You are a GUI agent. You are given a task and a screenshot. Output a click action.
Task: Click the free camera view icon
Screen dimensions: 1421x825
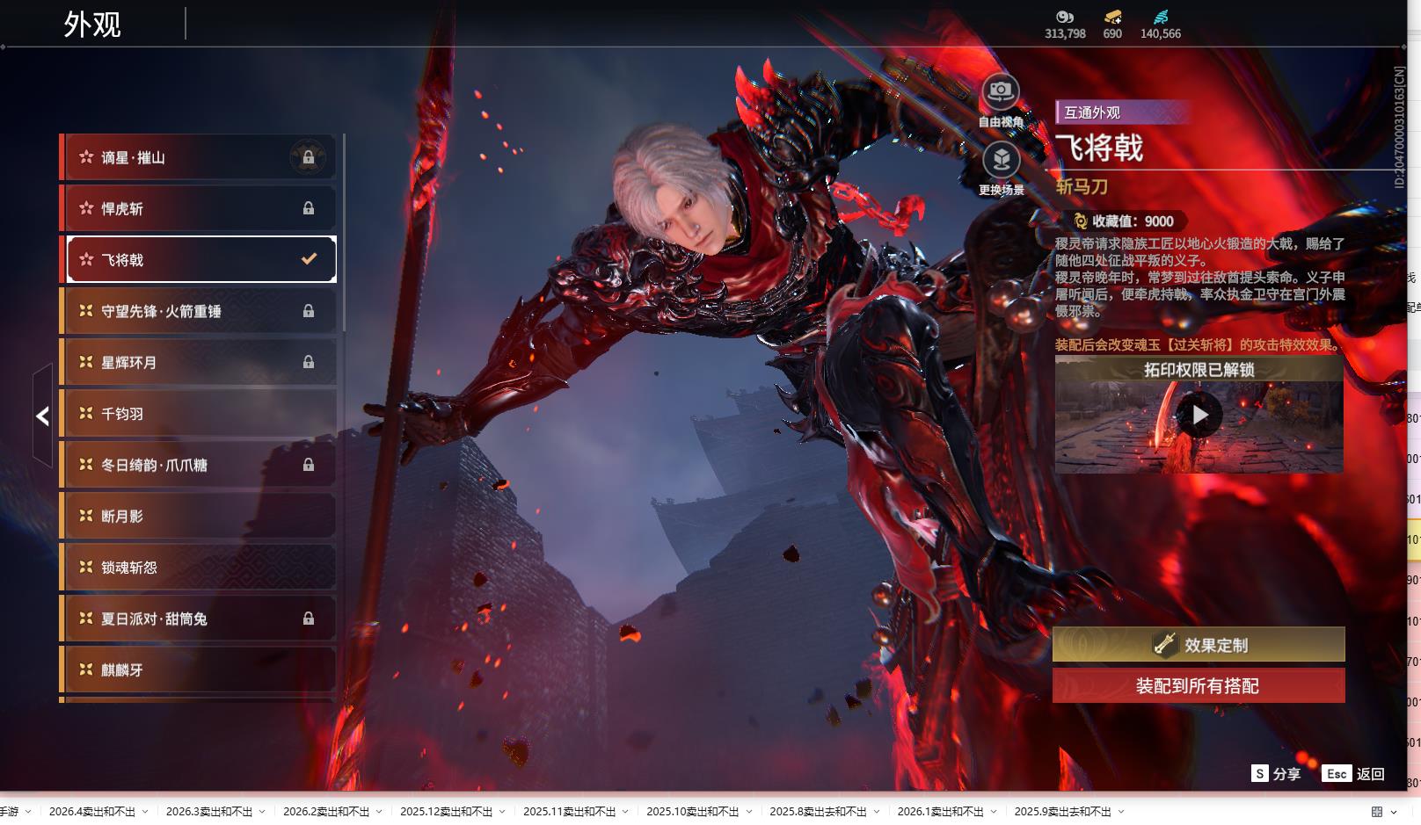1000,91
